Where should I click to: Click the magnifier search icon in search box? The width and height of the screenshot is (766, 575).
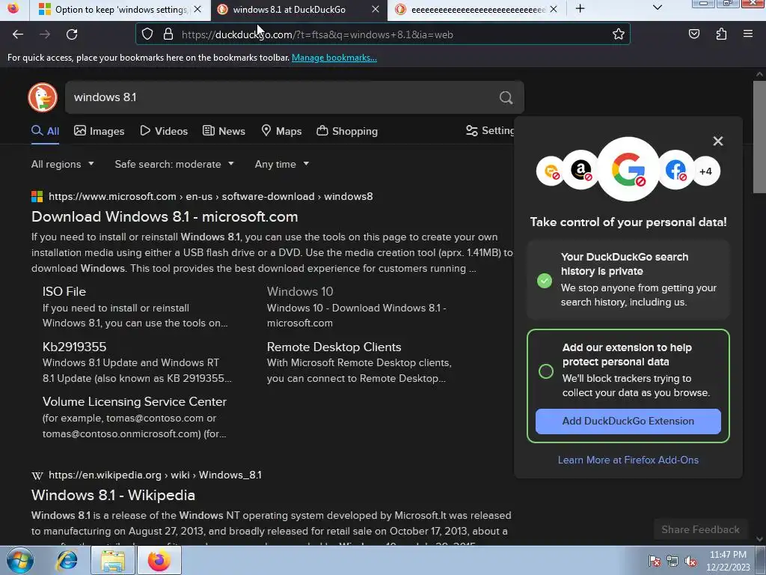(x=506, y=98)
